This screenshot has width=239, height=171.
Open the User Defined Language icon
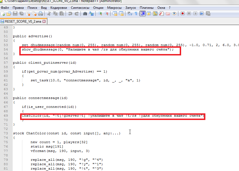[x=149, y=14]
